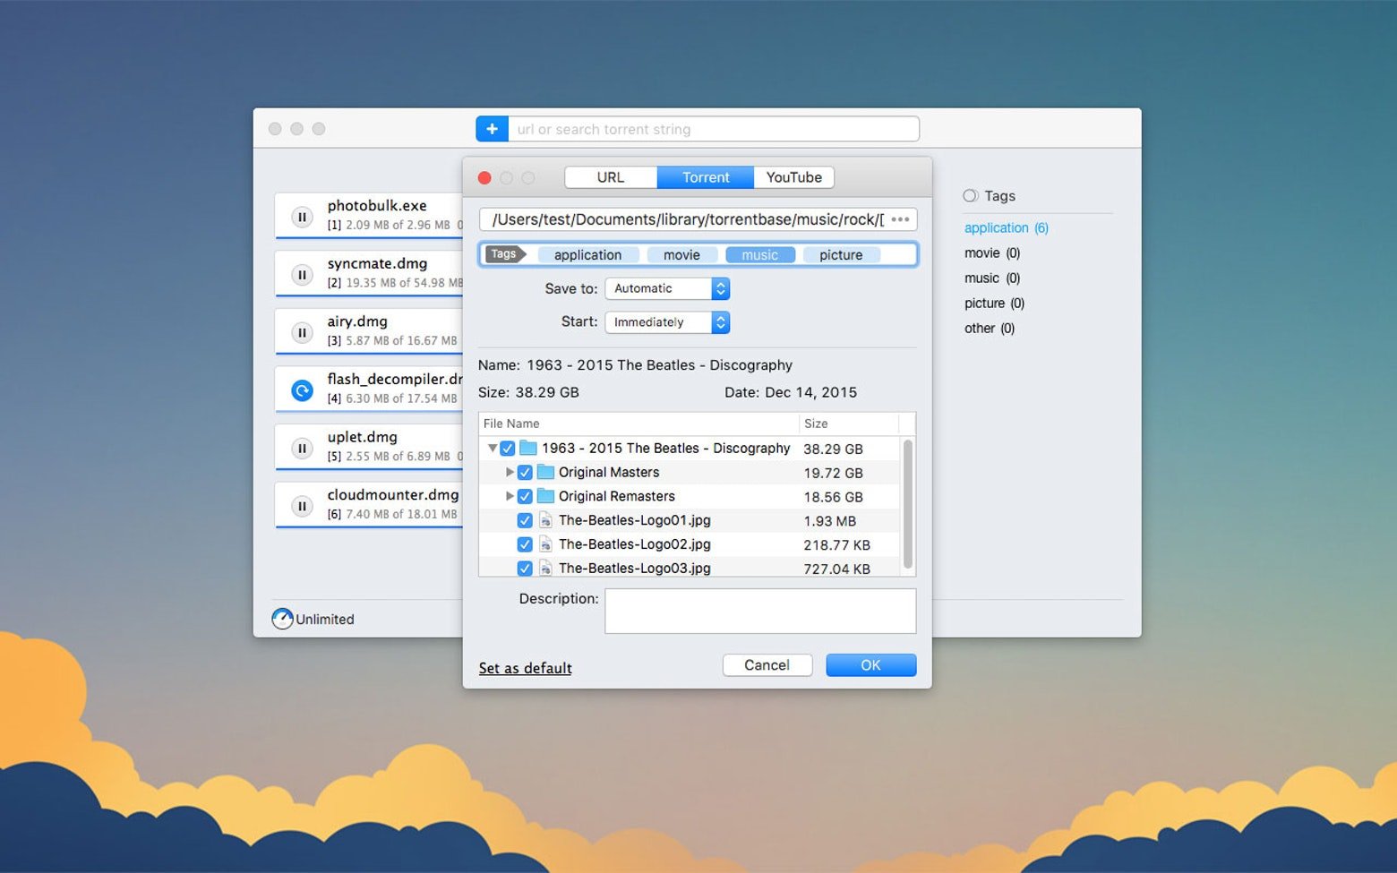Click the OK button
The height and width of the screenshot is (873, 1397).
pyautogui.click(x=870, y=665)
